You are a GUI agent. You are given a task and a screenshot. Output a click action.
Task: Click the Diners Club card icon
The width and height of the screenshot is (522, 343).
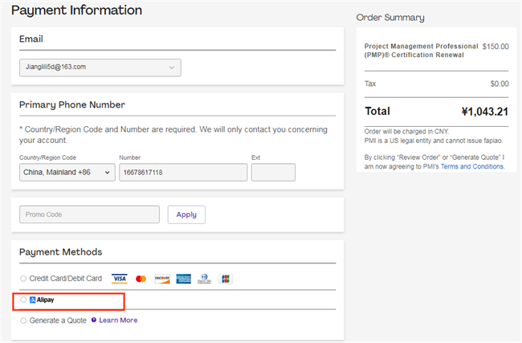coord(204,279)
